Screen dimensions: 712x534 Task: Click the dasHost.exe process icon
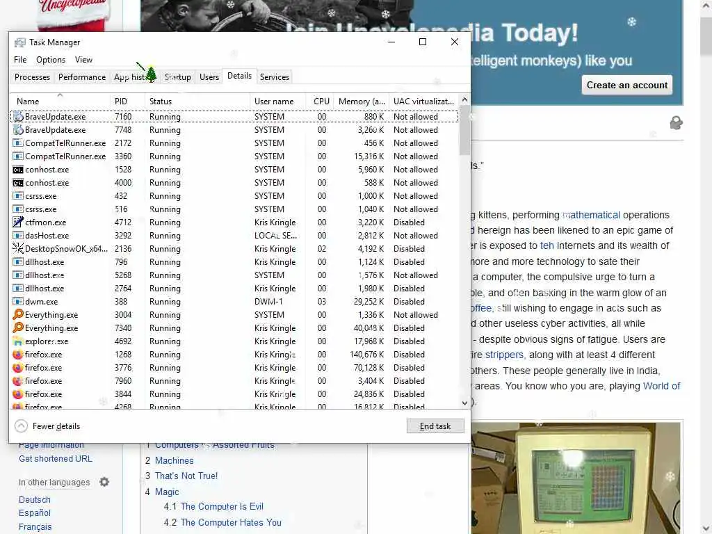click(18, 235)
